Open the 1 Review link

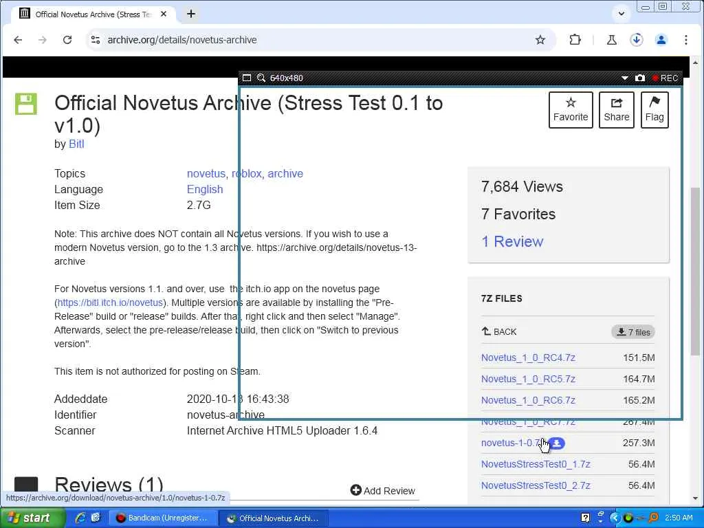pyautogui.click(x=512, y=241)
